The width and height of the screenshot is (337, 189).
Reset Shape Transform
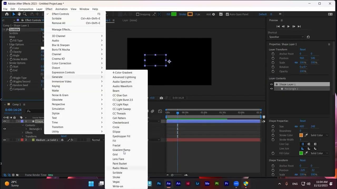coord(303,160)
